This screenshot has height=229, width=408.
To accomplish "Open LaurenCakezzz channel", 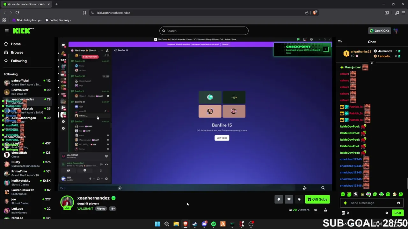I will click(x=27, y=192).
